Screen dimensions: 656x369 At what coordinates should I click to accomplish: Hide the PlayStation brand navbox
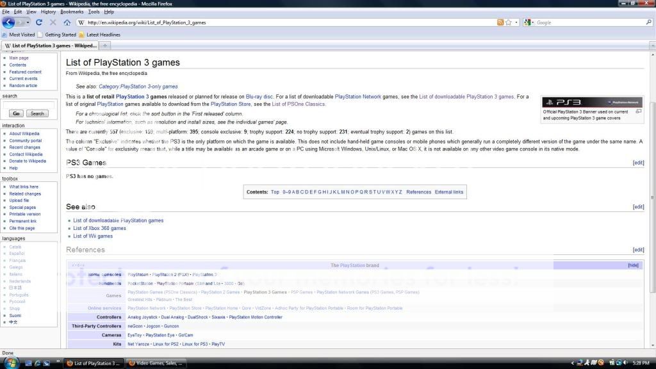[633, 265]
